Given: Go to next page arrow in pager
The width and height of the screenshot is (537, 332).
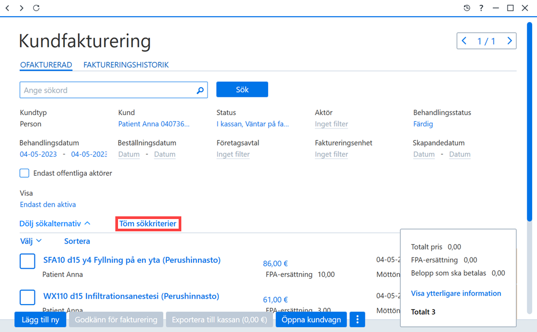Looking at the screenshot, I should (509, 41).
